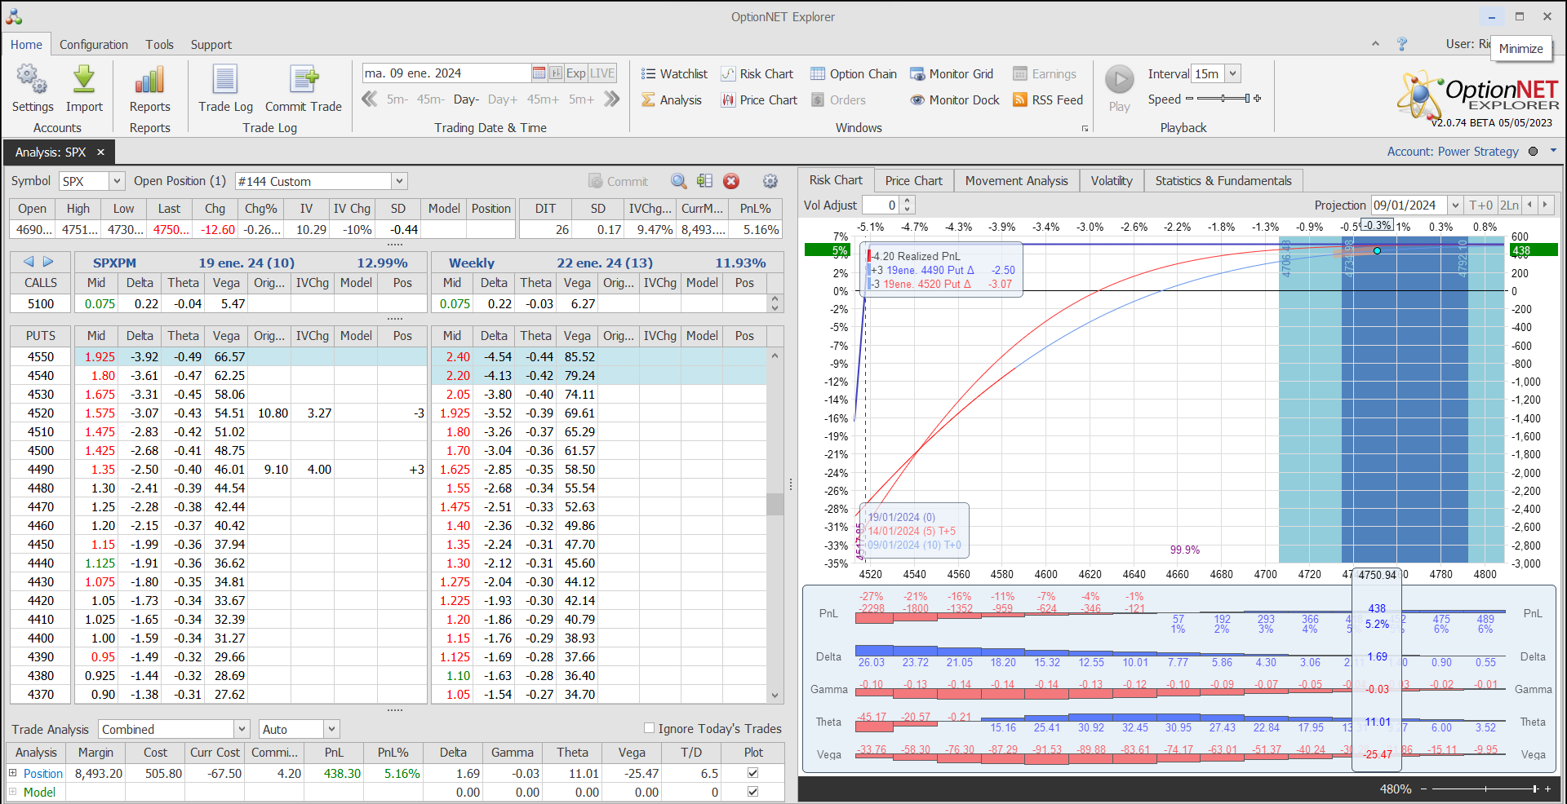
Task: Click the T+0 projection button
Action: (1480, 205)
